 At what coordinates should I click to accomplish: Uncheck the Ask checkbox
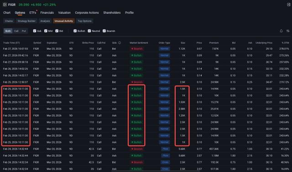[x=35, y=31]
